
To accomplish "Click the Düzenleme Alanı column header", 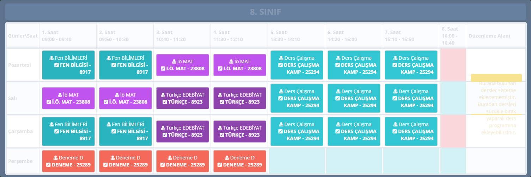I will (x=489, y=35).
